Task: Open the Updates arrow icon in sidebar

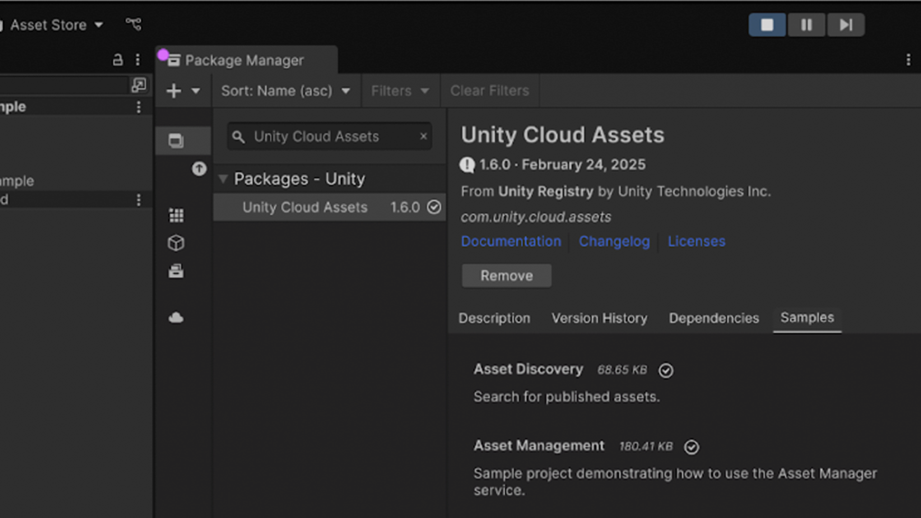Action: point(199,169)
